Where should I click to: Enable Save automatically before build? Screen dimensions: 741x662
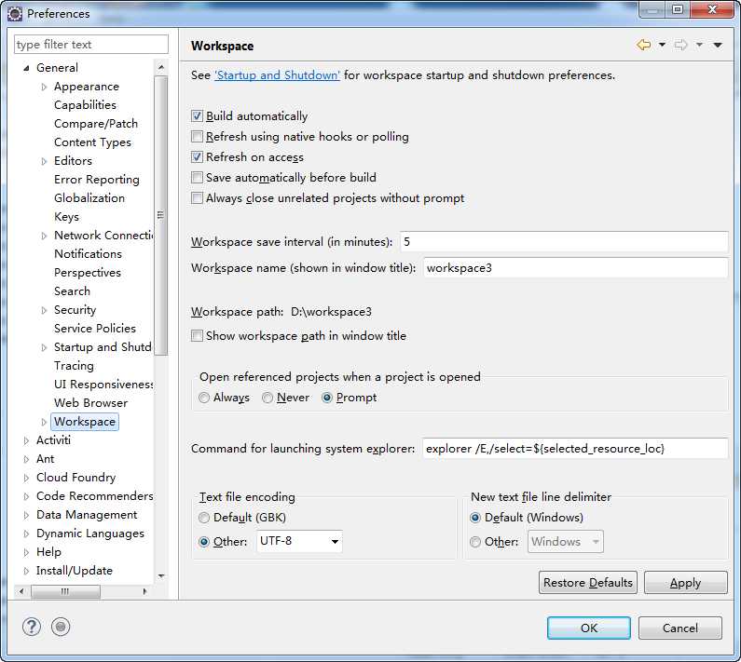197,178
